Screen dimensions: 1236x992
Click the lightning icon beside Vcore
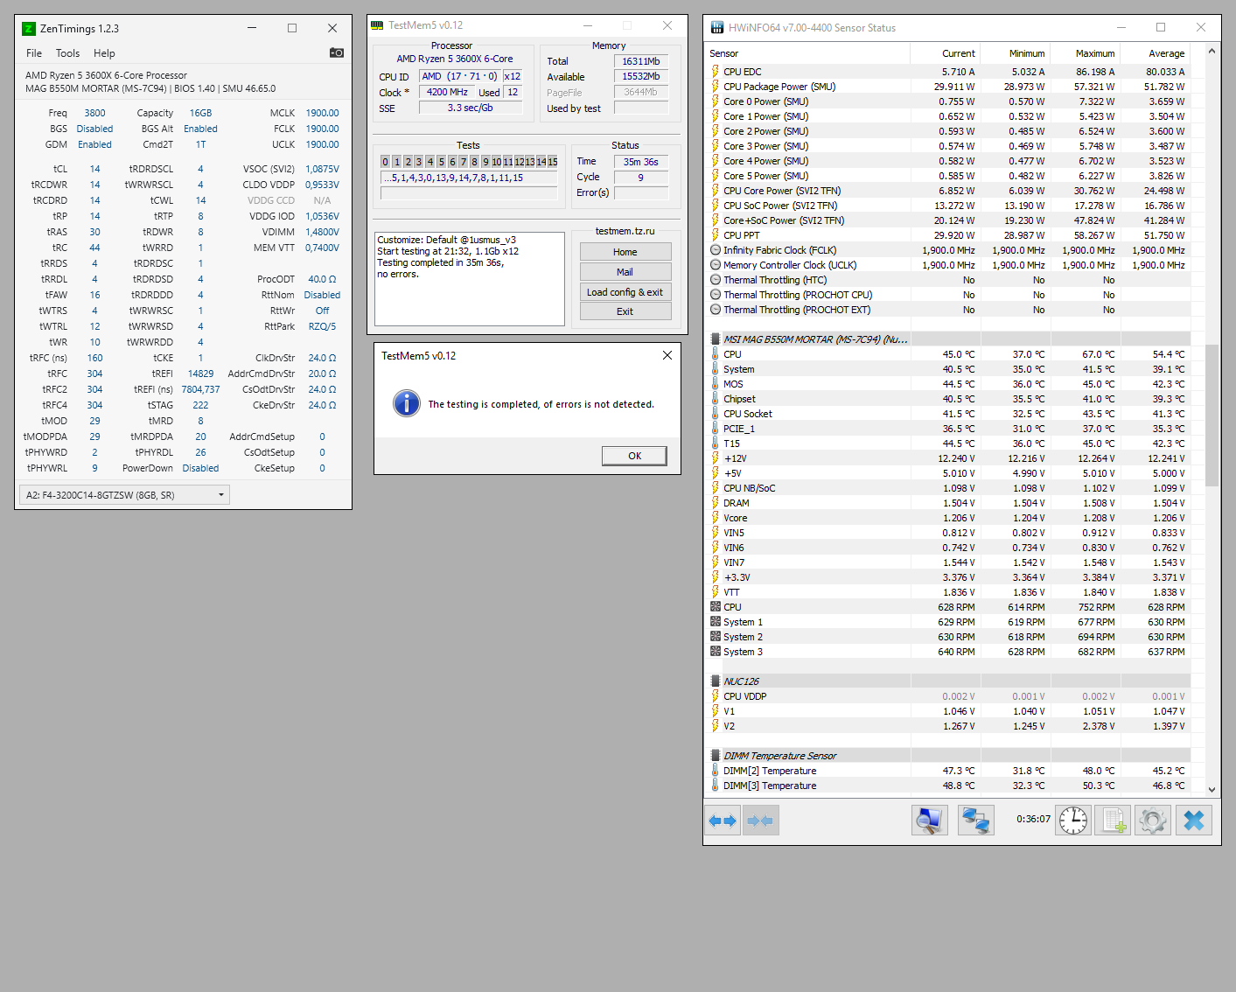[715, 518]
